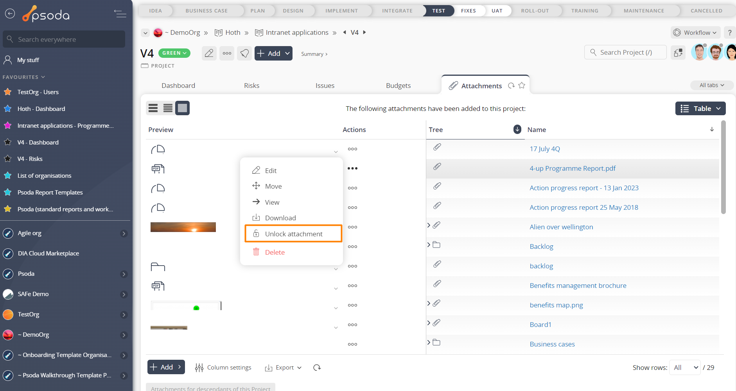Open the top Add dropdown button
This screenshot has width=736, height=391.
click(273, 53)
